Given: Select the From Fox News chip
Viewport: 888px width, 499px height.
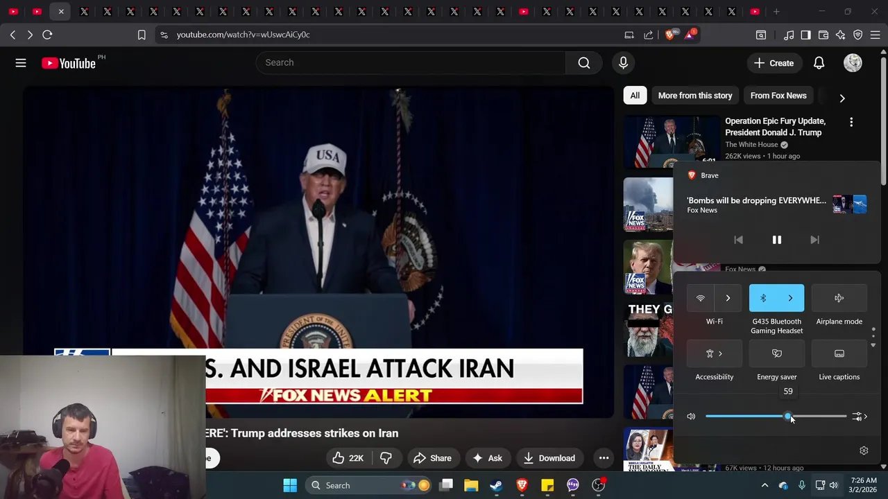Looking at the screenshot, I should pos(778,96).
